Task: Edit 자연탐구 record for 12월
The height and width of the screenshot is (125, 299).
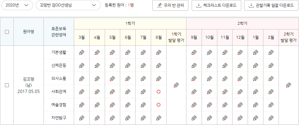Action: coord(240,118)
